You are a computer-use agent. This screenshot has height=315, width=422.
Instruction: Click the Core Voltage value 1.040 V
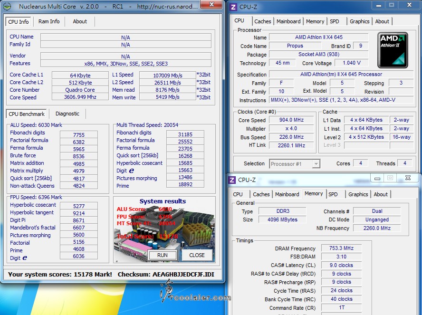[352, 63]
